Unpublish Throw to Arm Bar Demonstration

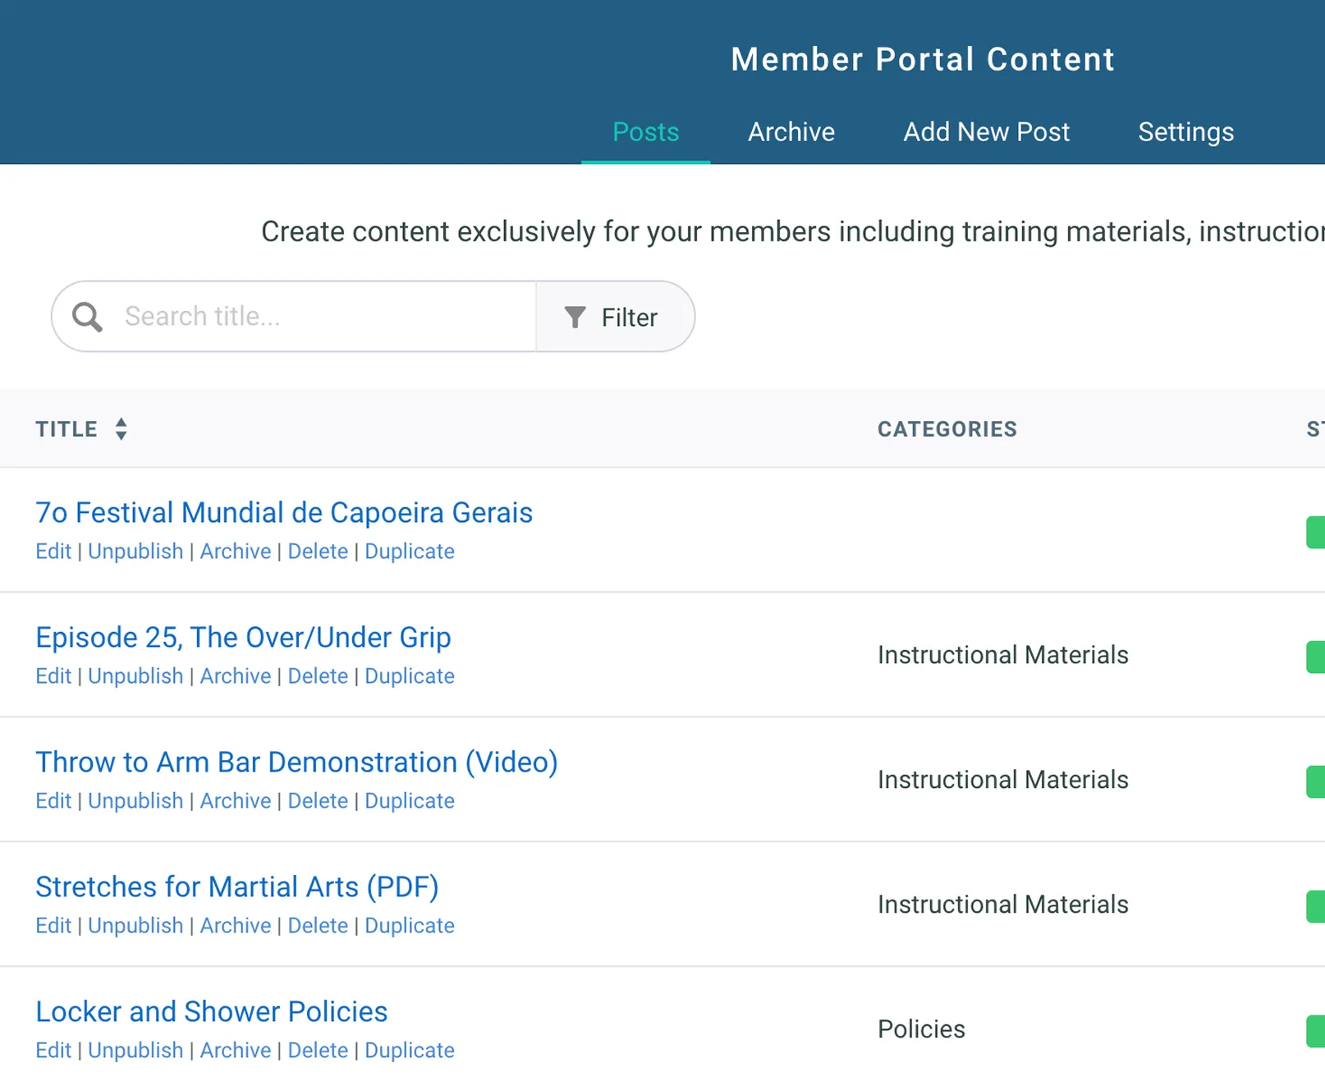135,801
